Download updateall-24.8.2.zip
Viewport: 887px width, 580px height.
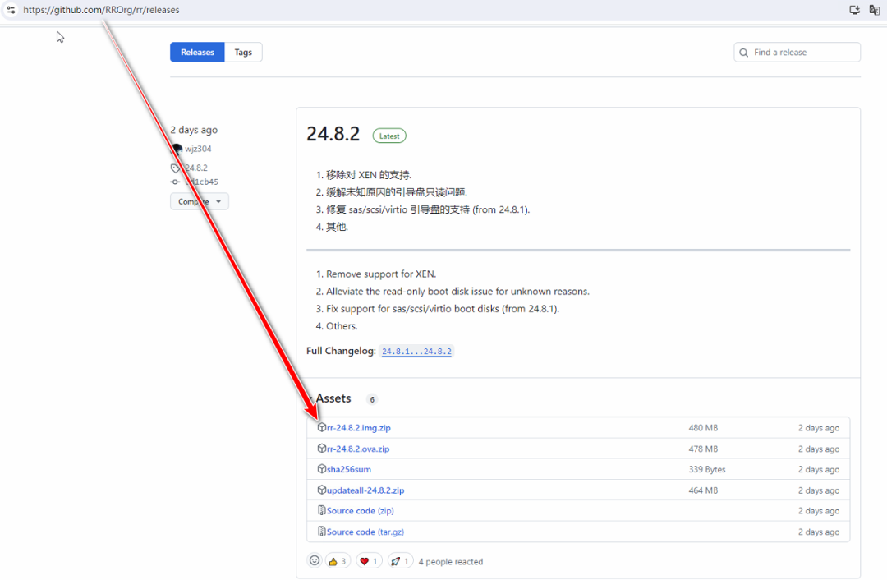click(365, 490)
